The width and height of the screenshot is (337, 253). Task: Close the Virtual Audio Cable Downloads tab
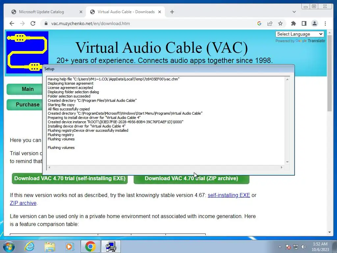coord(160,12)
